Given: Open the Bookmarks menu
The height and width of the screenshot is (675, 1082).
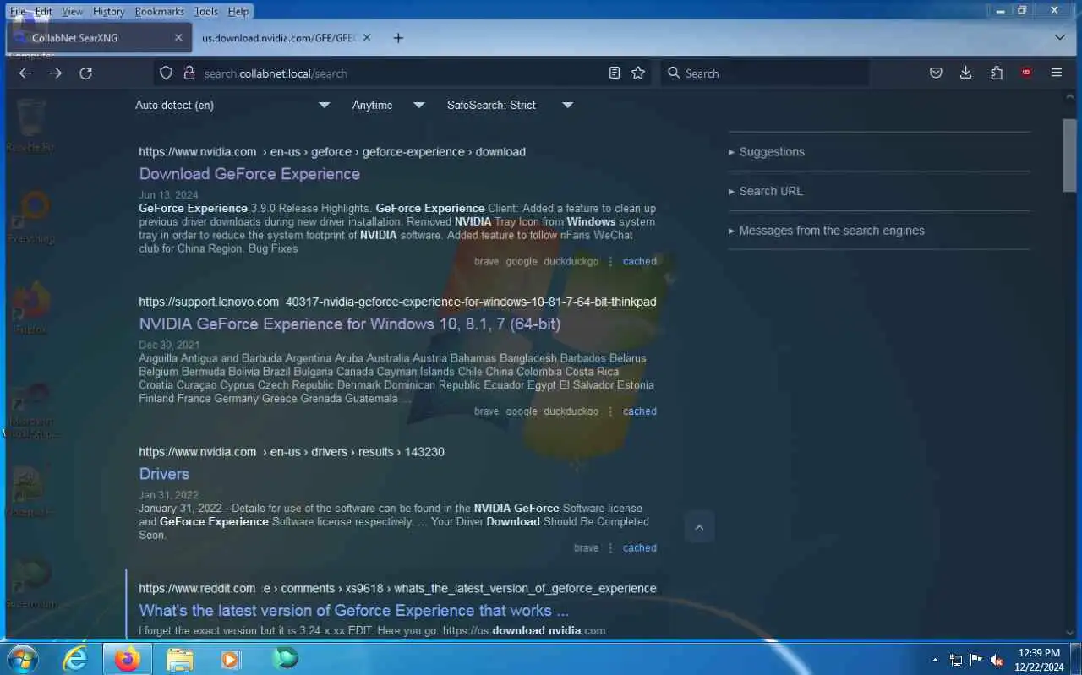Looking at the screenshot, I should click(159, 11).
